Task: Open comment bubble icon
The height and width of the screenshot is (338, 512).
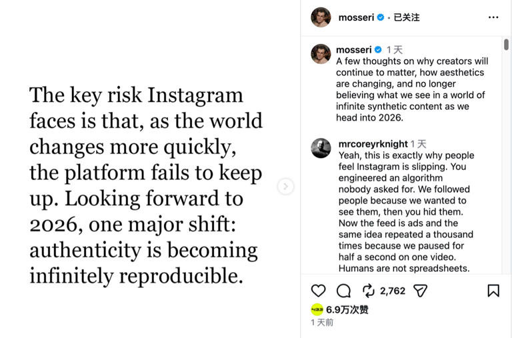Action: [343, 291]
